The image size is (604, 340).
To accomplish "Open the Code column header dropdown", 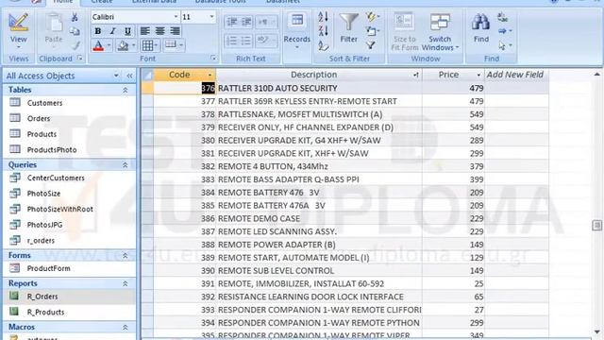I will [210, 75].
